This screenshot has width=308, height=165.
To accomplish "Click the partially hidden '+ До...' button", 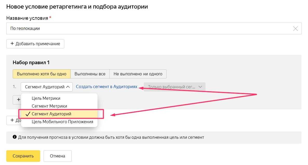I will coord(13,120).
